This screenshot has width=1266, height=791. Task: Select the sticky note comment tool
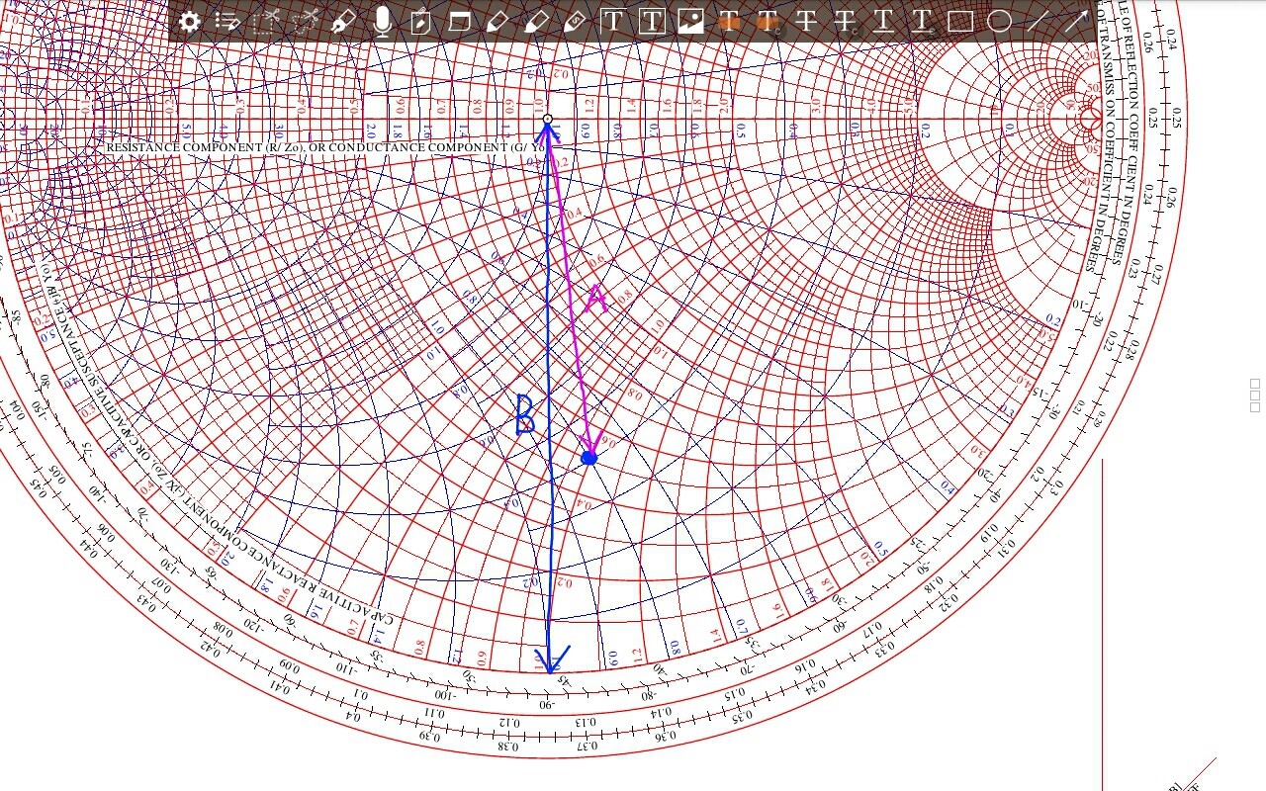[x=459, y=21]
